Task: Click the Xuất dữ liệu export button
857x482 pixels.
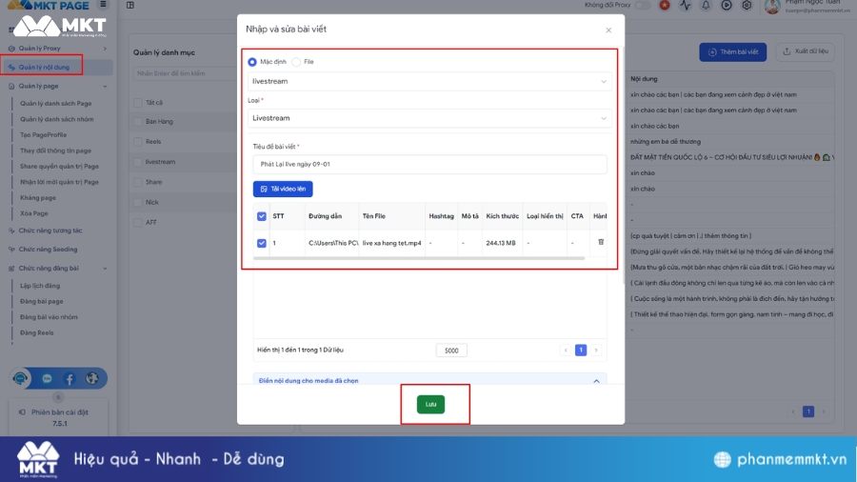Action: tap(805, 51)
